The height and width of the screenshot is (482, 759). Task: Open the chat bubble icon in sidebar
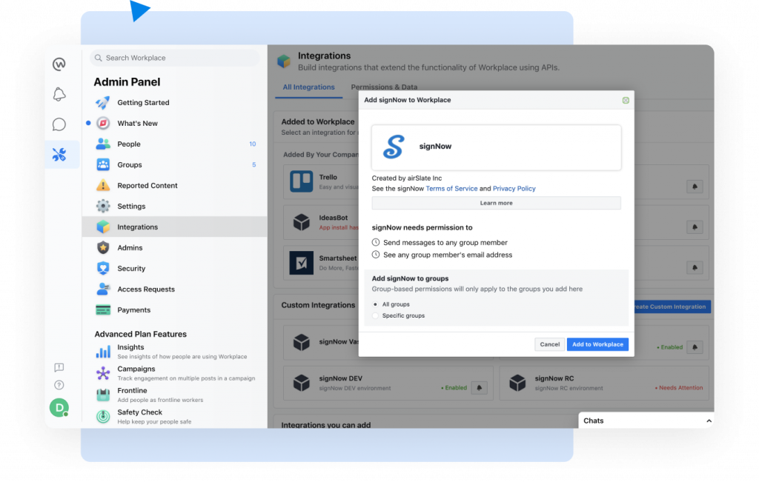59,124
